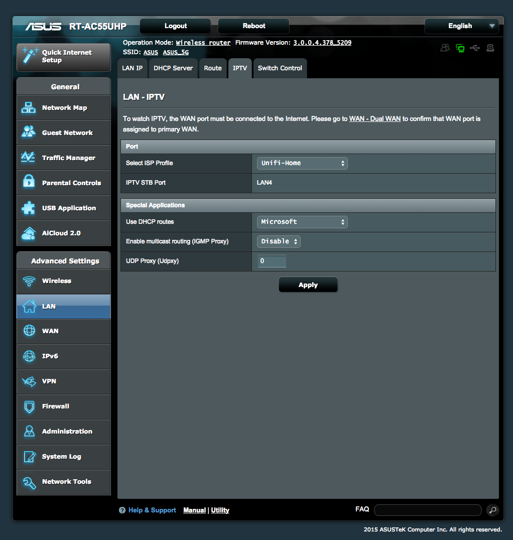Switch to the Switch Control tab

pos(280,68)
